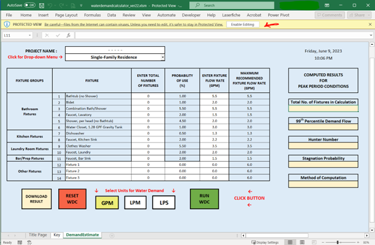Expand the Name Box dropdown arrow

(29, 35)
